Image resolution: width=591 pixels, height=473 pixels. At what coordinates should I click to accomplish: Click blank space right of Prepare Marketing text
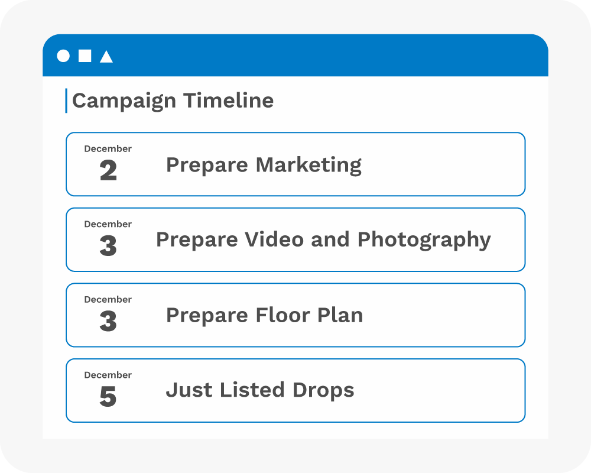pyautogui.click(x=443, y=164)
